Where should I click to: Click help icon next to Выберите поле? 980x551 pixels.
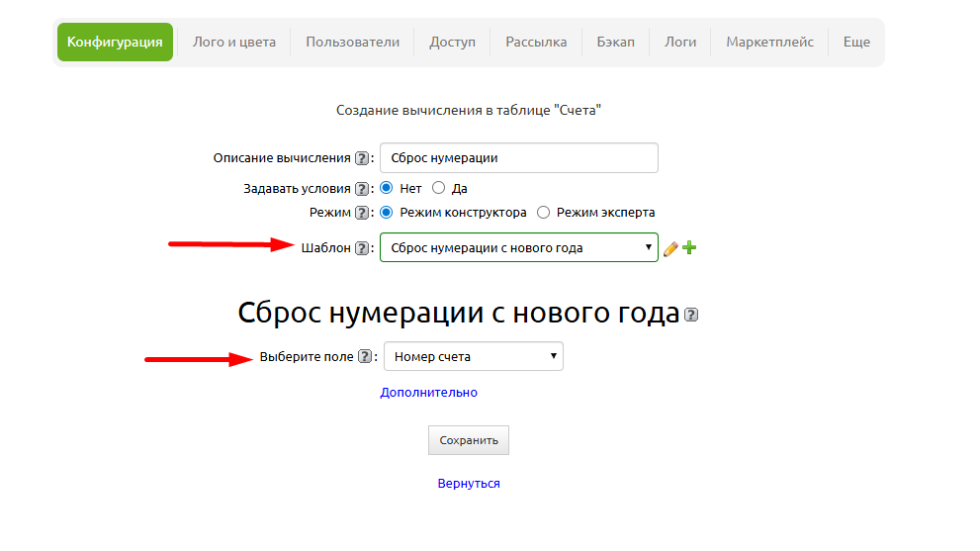tap(365, 357)
